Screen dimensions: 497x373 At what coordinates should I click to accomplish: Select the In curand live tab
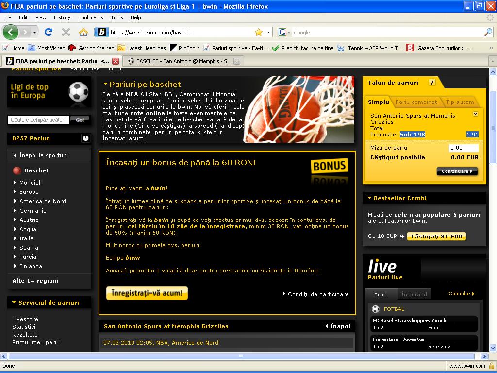[414, 294]
